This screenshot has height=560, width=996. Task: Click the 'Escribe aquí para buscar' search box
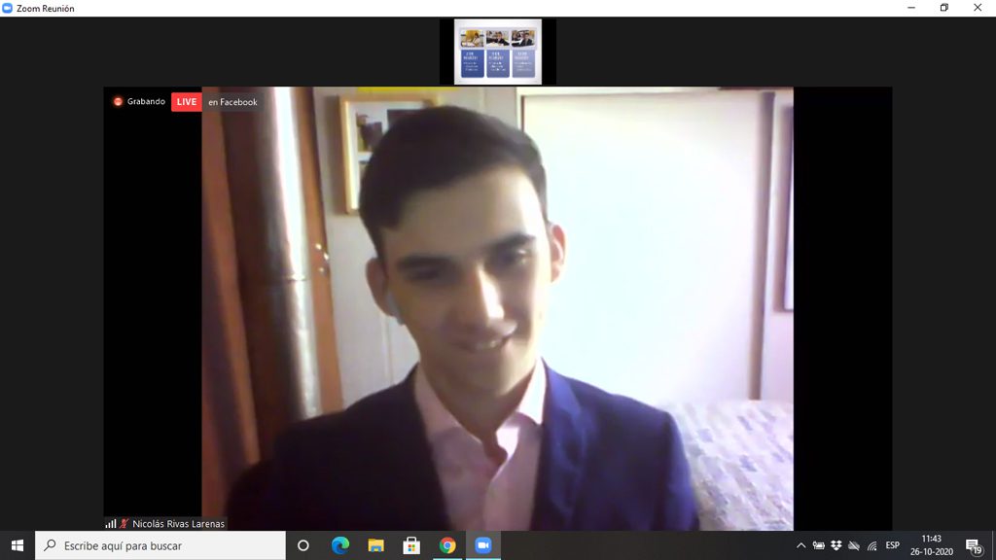(x=160, y=545)
